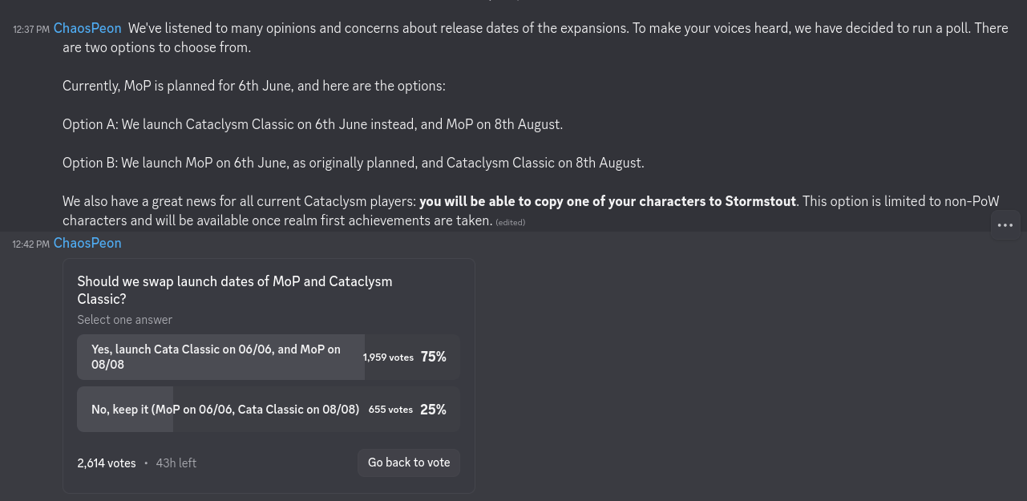Click the 12:37 PM message timestamp
Viewport: 1027px width, 501px height.
(x=31, y=29)
